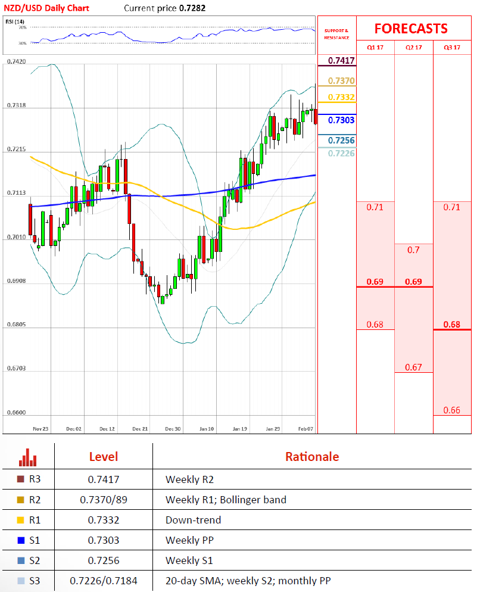The height and width of the screenshot is (592, 477).
Task: Click the Q3 17 forecast value 0.66
Action: 452,410
